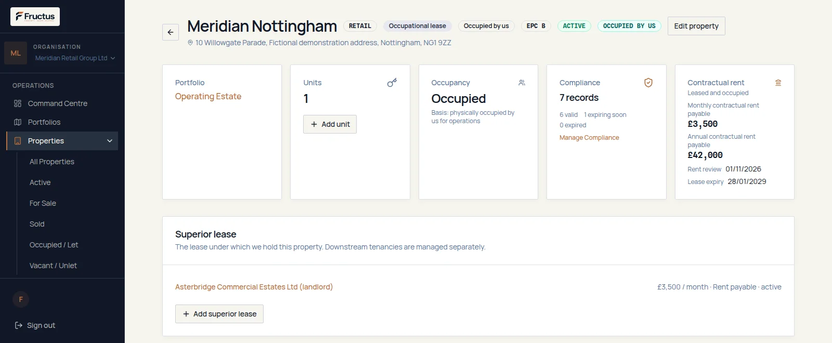Open Asterbridge Commercial Estates Ltd landlord link
832x343 pixels.
pos(254,287)
